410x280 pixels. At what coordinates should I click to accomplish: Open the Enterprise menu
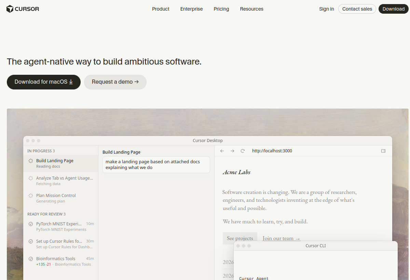pyautogui.click(x=191, y=9)
